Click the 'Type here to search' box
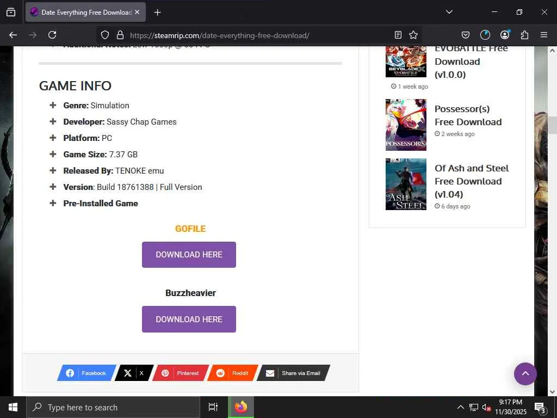The height and width of the screenshot is (418, 557). point(113,407)
